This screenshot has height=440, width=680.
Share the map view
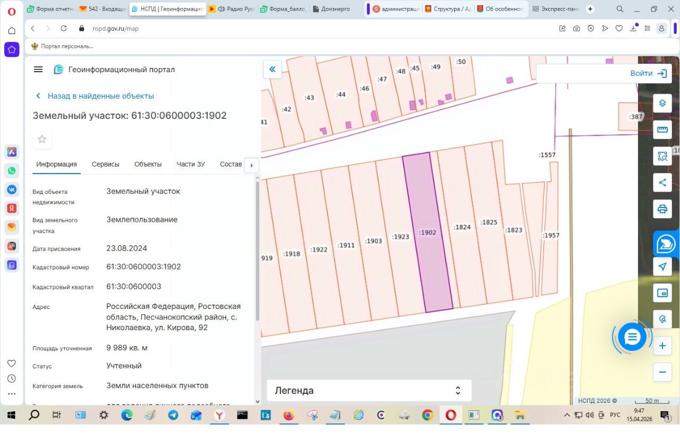coord(662,183)
